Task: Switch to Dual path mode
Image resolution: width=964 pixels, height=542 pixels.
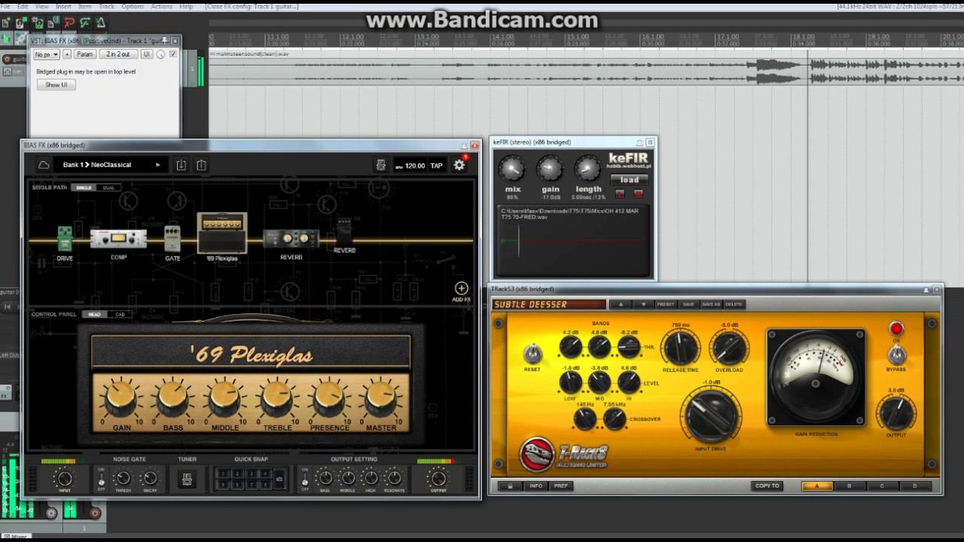Action: tap(108, 187)
